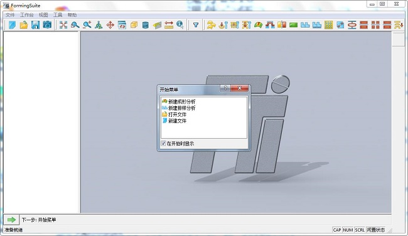Select the Zoom In/Out plus-minus magnifier

(87, 25)
